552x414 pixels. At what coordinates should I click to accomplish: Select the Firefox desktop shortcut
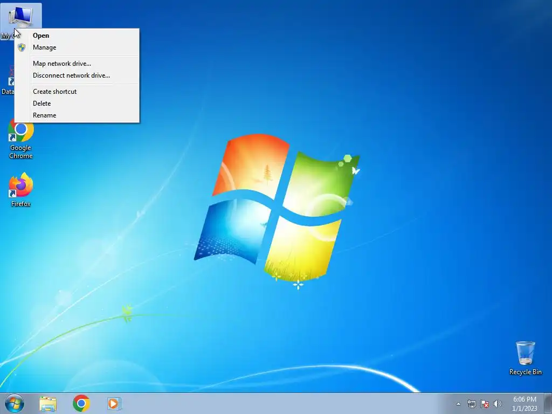click(21, 189)
